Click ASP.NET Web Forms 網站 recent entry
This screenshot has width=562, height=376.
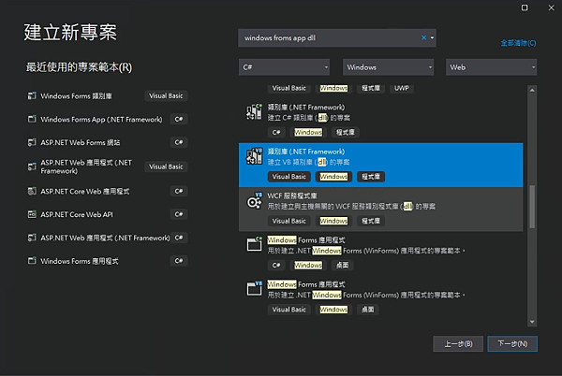coord(81,142)
